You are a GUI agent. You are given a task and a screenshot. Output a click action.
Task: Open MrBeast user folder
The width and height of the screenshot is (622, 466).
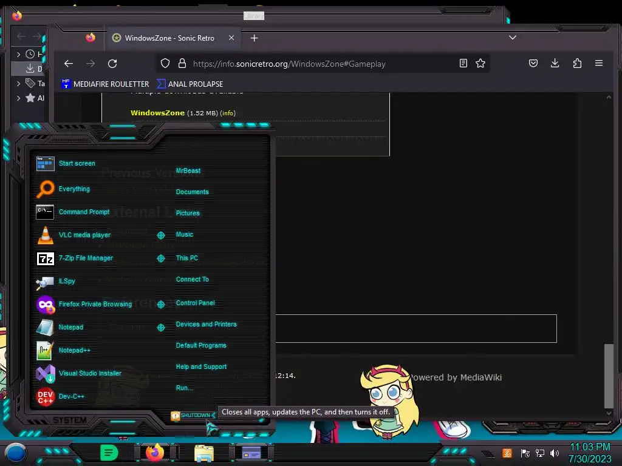tap(188, 171)
